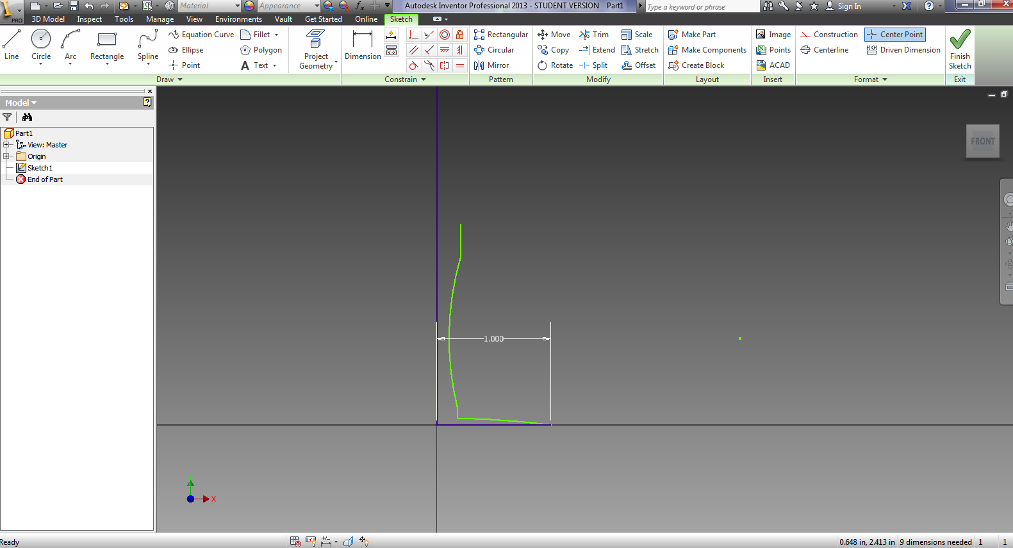
Task: Start the Spline tool
Action: pos(148,45)
